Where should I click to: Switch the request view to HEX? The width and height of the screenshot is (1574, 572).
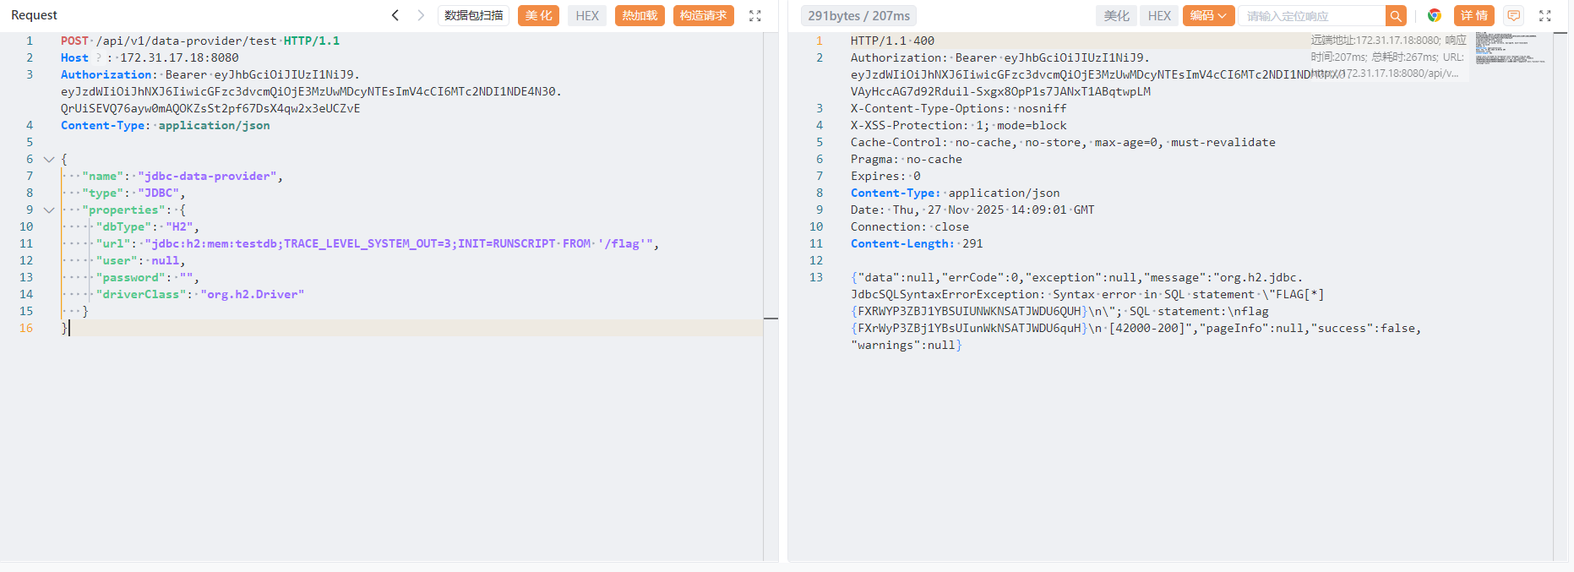coord(587,15)
